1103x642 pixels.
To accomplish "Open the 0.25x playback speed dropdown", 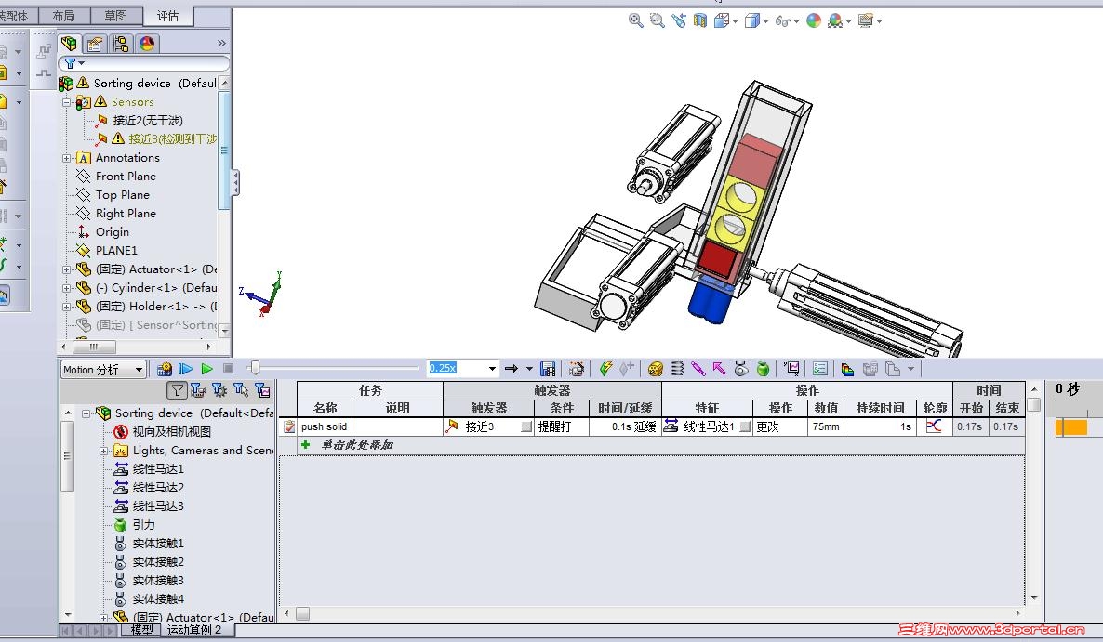I will coord(492,368).
